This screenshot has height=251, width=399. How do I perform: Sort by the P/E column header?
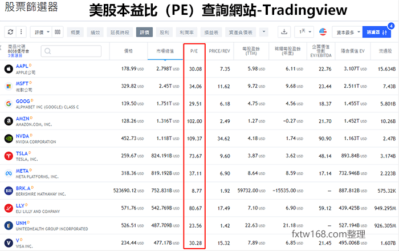(x=194, y=51)
